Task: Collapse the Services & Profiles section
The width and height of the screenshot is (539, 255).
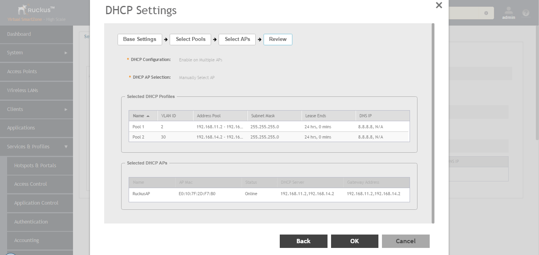Action: [x=66, y=147]
